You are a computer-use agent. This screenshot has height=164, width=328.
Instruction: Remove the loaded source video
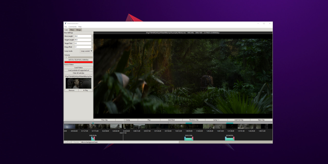71,90
